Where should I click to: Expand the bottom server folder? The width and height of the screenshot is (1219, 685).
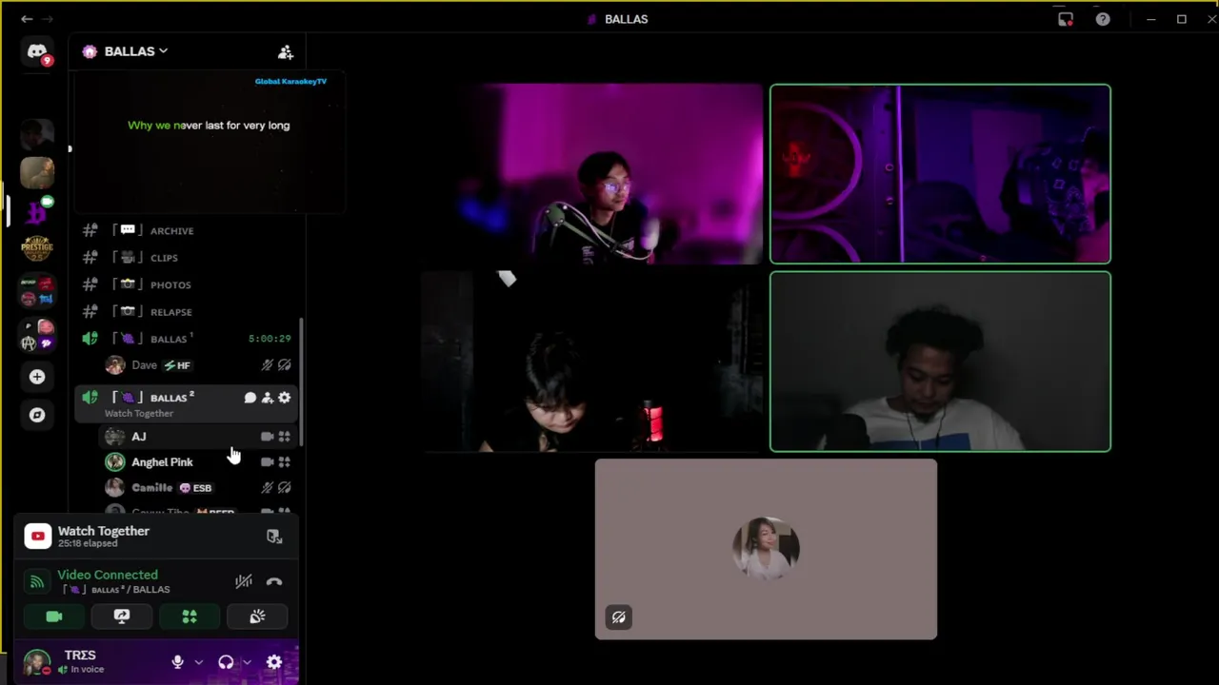[x=37, y=335]
